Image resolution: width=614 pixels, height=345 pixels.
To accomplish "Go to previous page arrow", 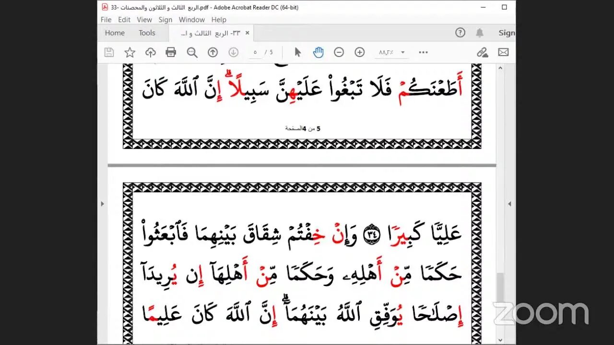I will (x=213, y=52).
